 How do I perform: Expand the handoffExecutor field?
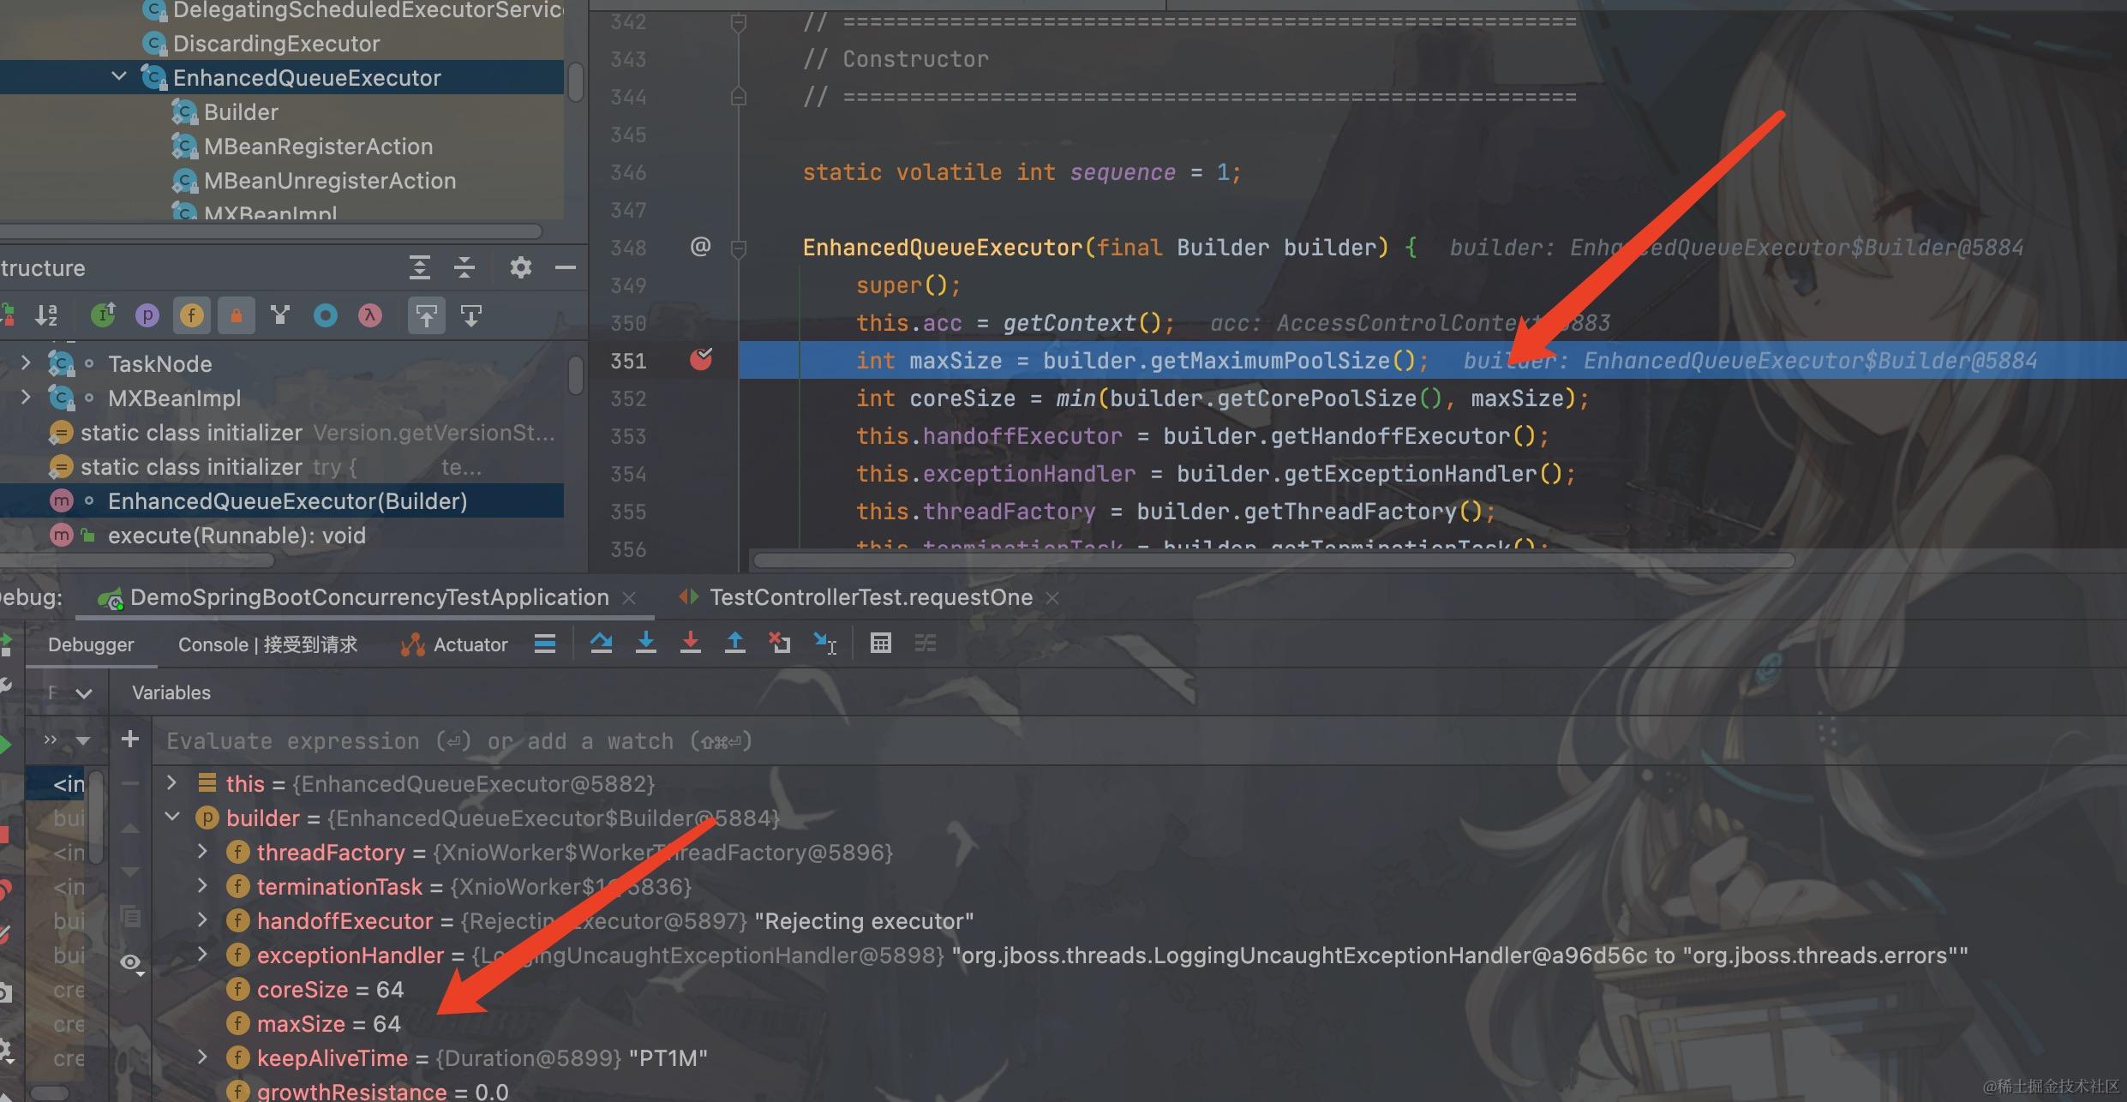click(x=202, y=919)
